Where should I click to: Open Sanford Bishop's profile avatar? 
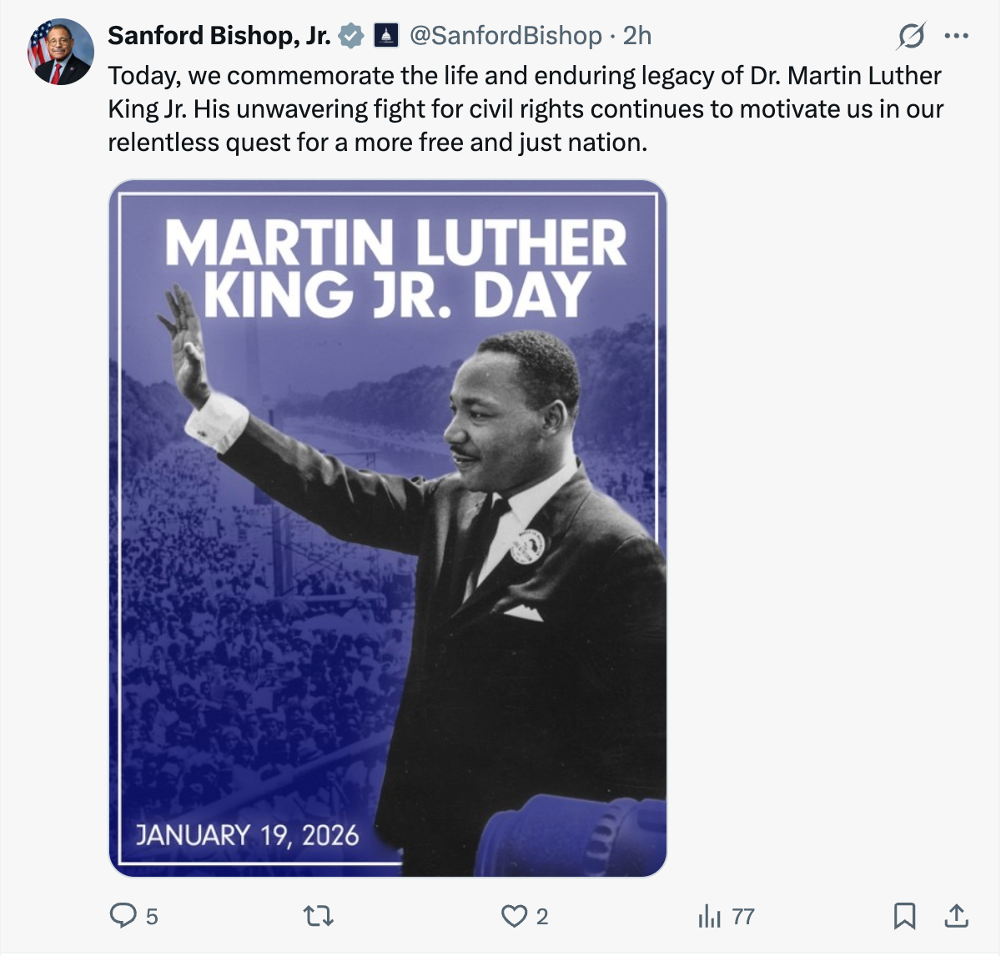(x=60, y=52)
